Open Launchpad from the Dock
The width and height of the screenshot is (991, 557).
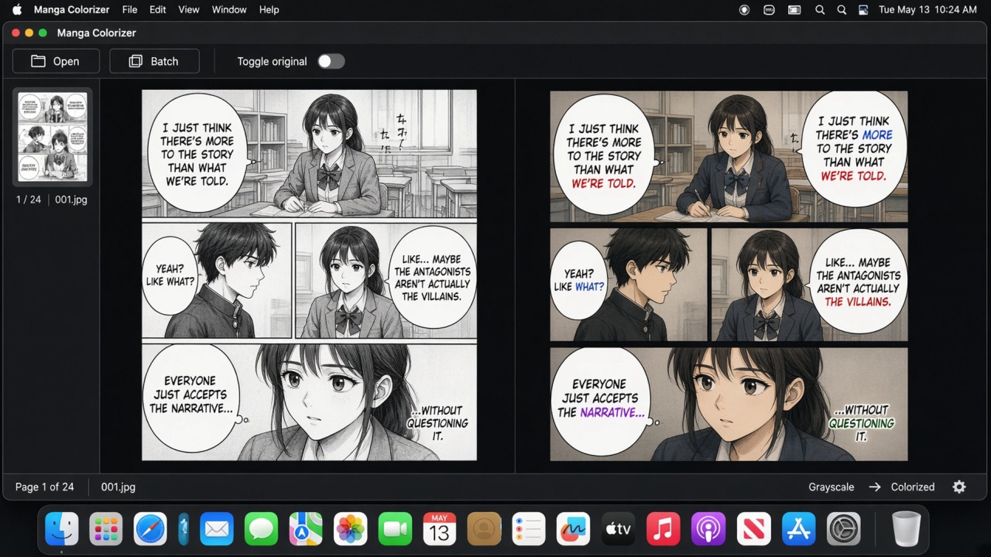106,529
